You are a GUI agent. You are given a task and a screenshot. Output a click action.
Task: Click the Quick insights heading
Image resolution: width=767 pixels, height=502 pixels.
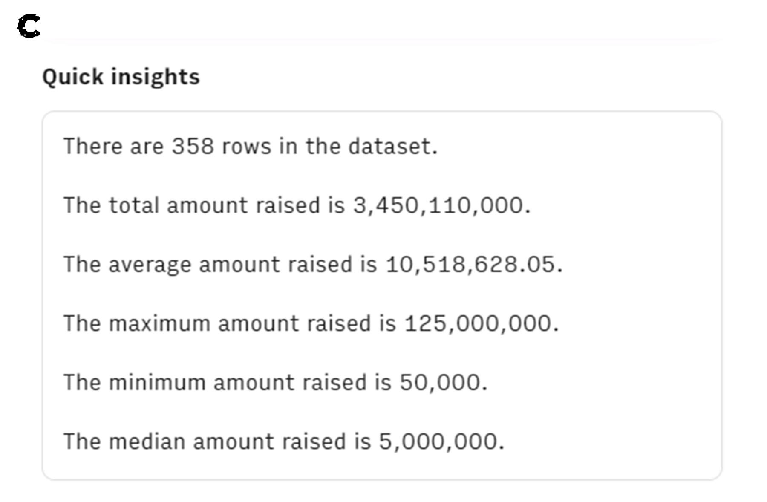tap(121, 77)
